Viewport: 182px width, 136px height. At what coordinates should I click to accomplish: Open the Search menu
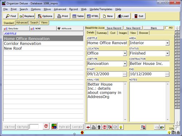click(24, 9)
